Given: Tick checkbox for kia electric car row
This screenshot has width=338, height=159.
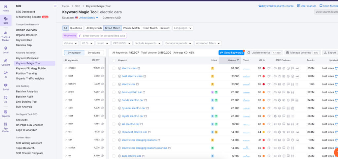Looking at the screenshot, I should [x=114, y=124].
